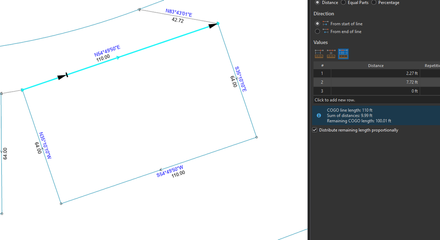The image size is (440, 240).
Task: Select row number 2 in values table
Action: point(322,82)
